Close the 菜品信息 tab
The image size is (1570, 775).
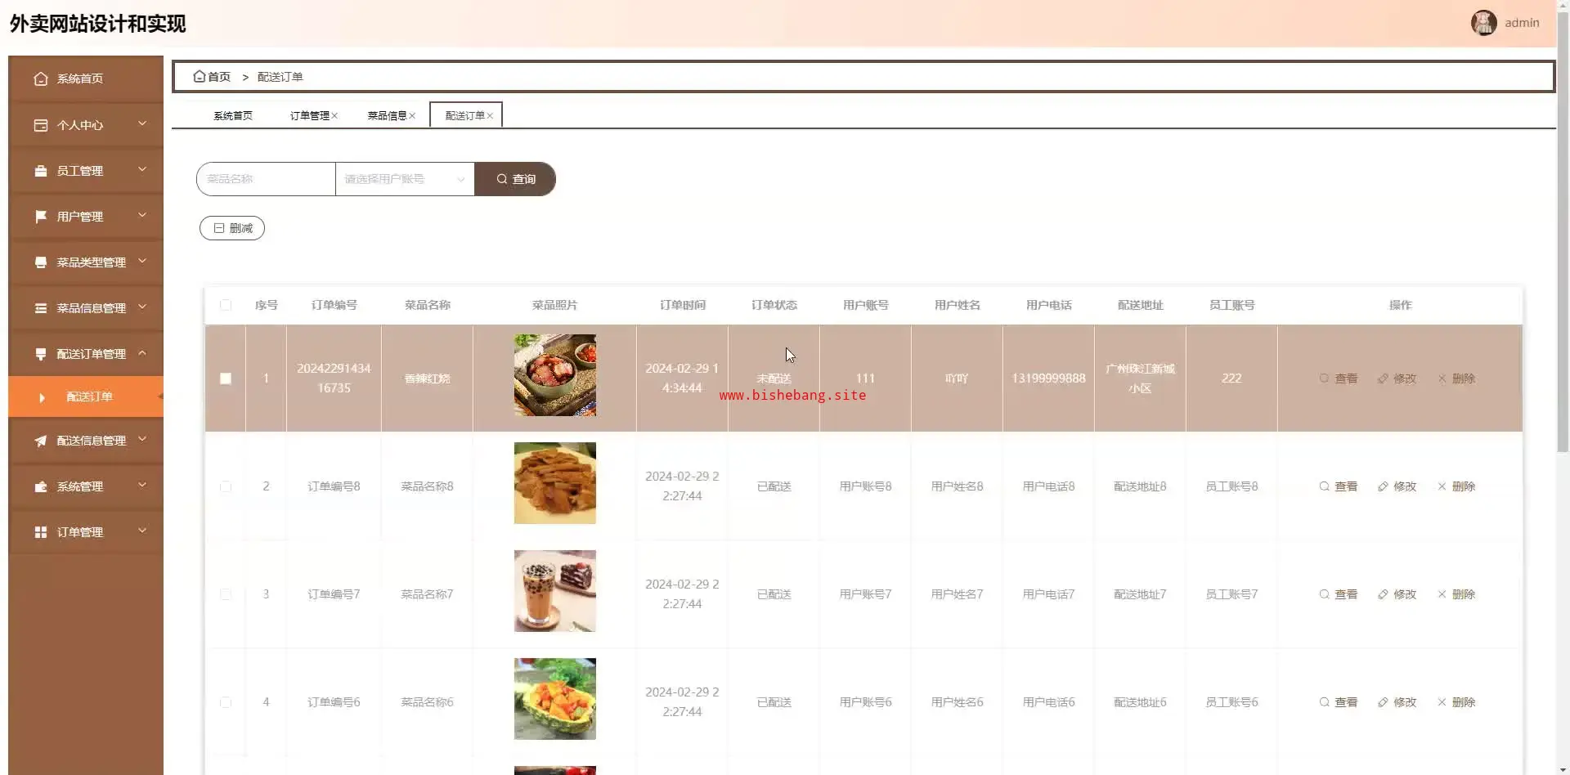coord(412,116)
